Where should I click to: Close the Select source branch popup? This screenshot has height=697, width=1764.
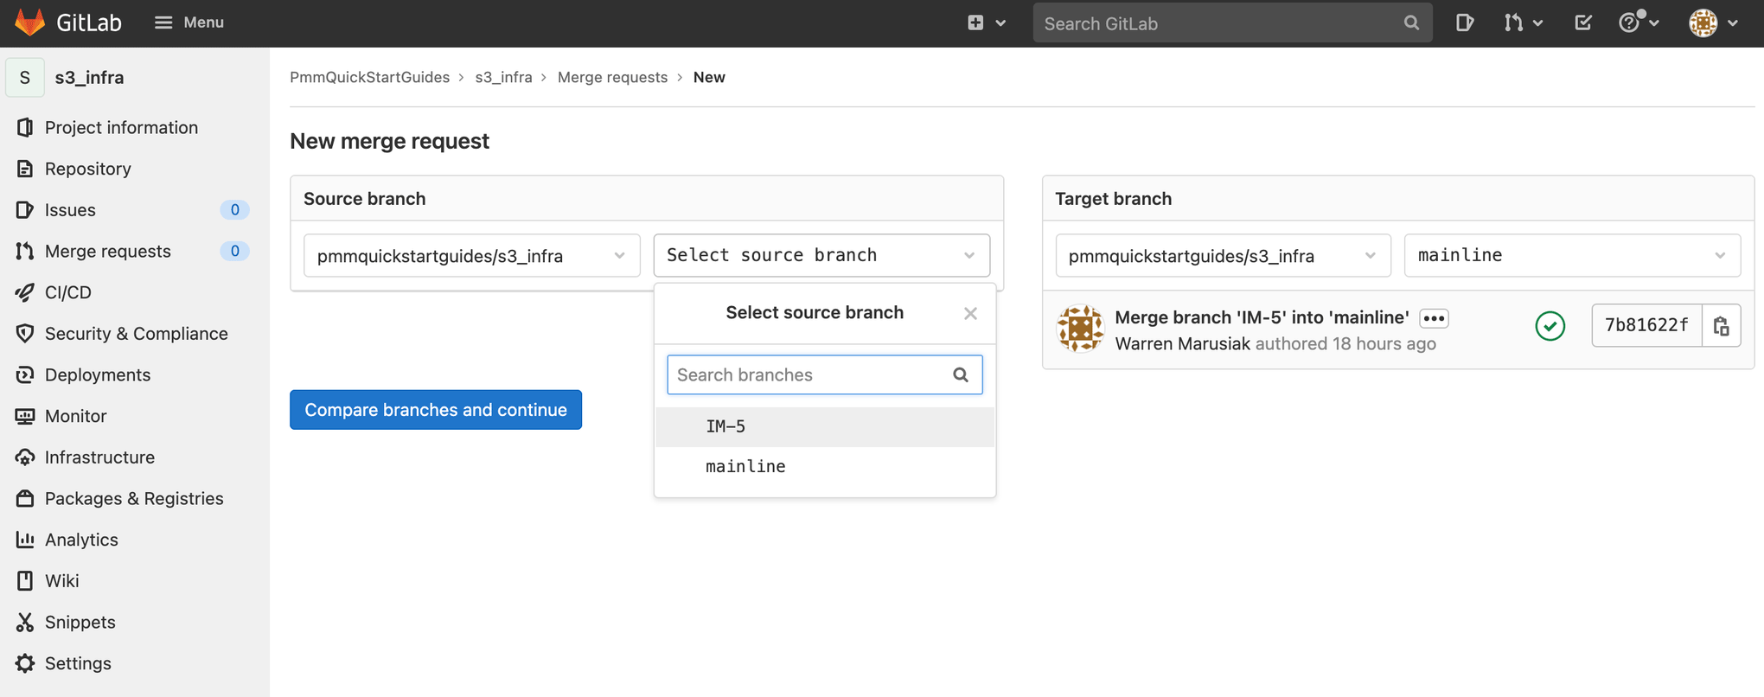(x=970, y=313)
